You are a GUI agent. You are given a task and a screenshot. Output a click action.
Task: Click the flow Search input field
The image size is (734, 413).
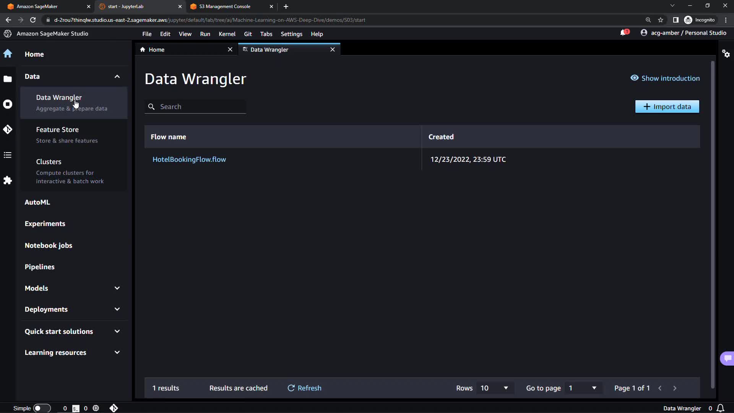201,107
